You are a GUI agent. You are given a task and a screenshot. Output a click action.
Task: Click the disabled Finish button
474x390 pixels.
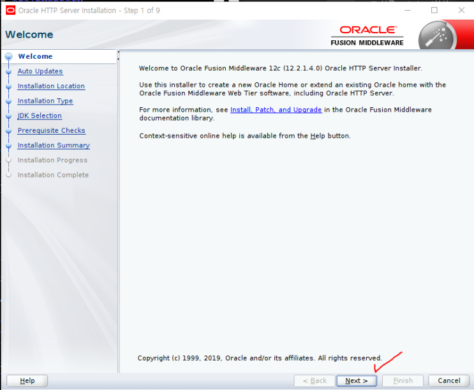pos(403,380)
